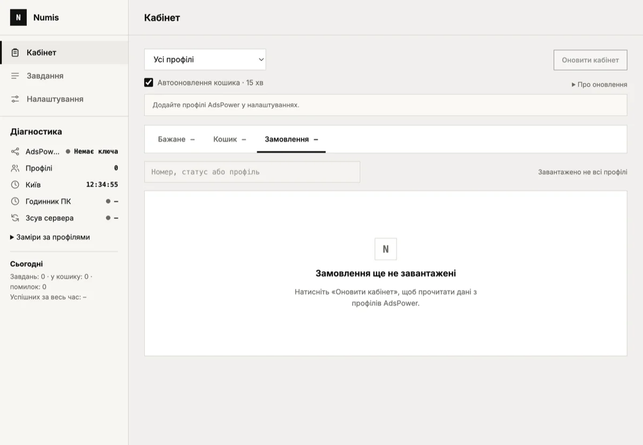The width and height of the screenshot is (643, 445).
Task: Click the Профілі people icon
Action: click(x=15, y=168)
